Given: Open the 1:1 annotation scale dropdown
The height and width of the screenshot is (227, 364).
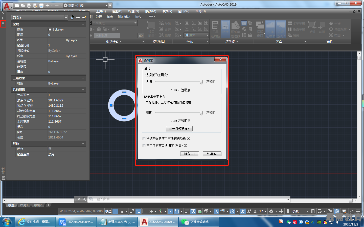Looking at the screenshot, I should pyautogui.click(x=263, y=211).
